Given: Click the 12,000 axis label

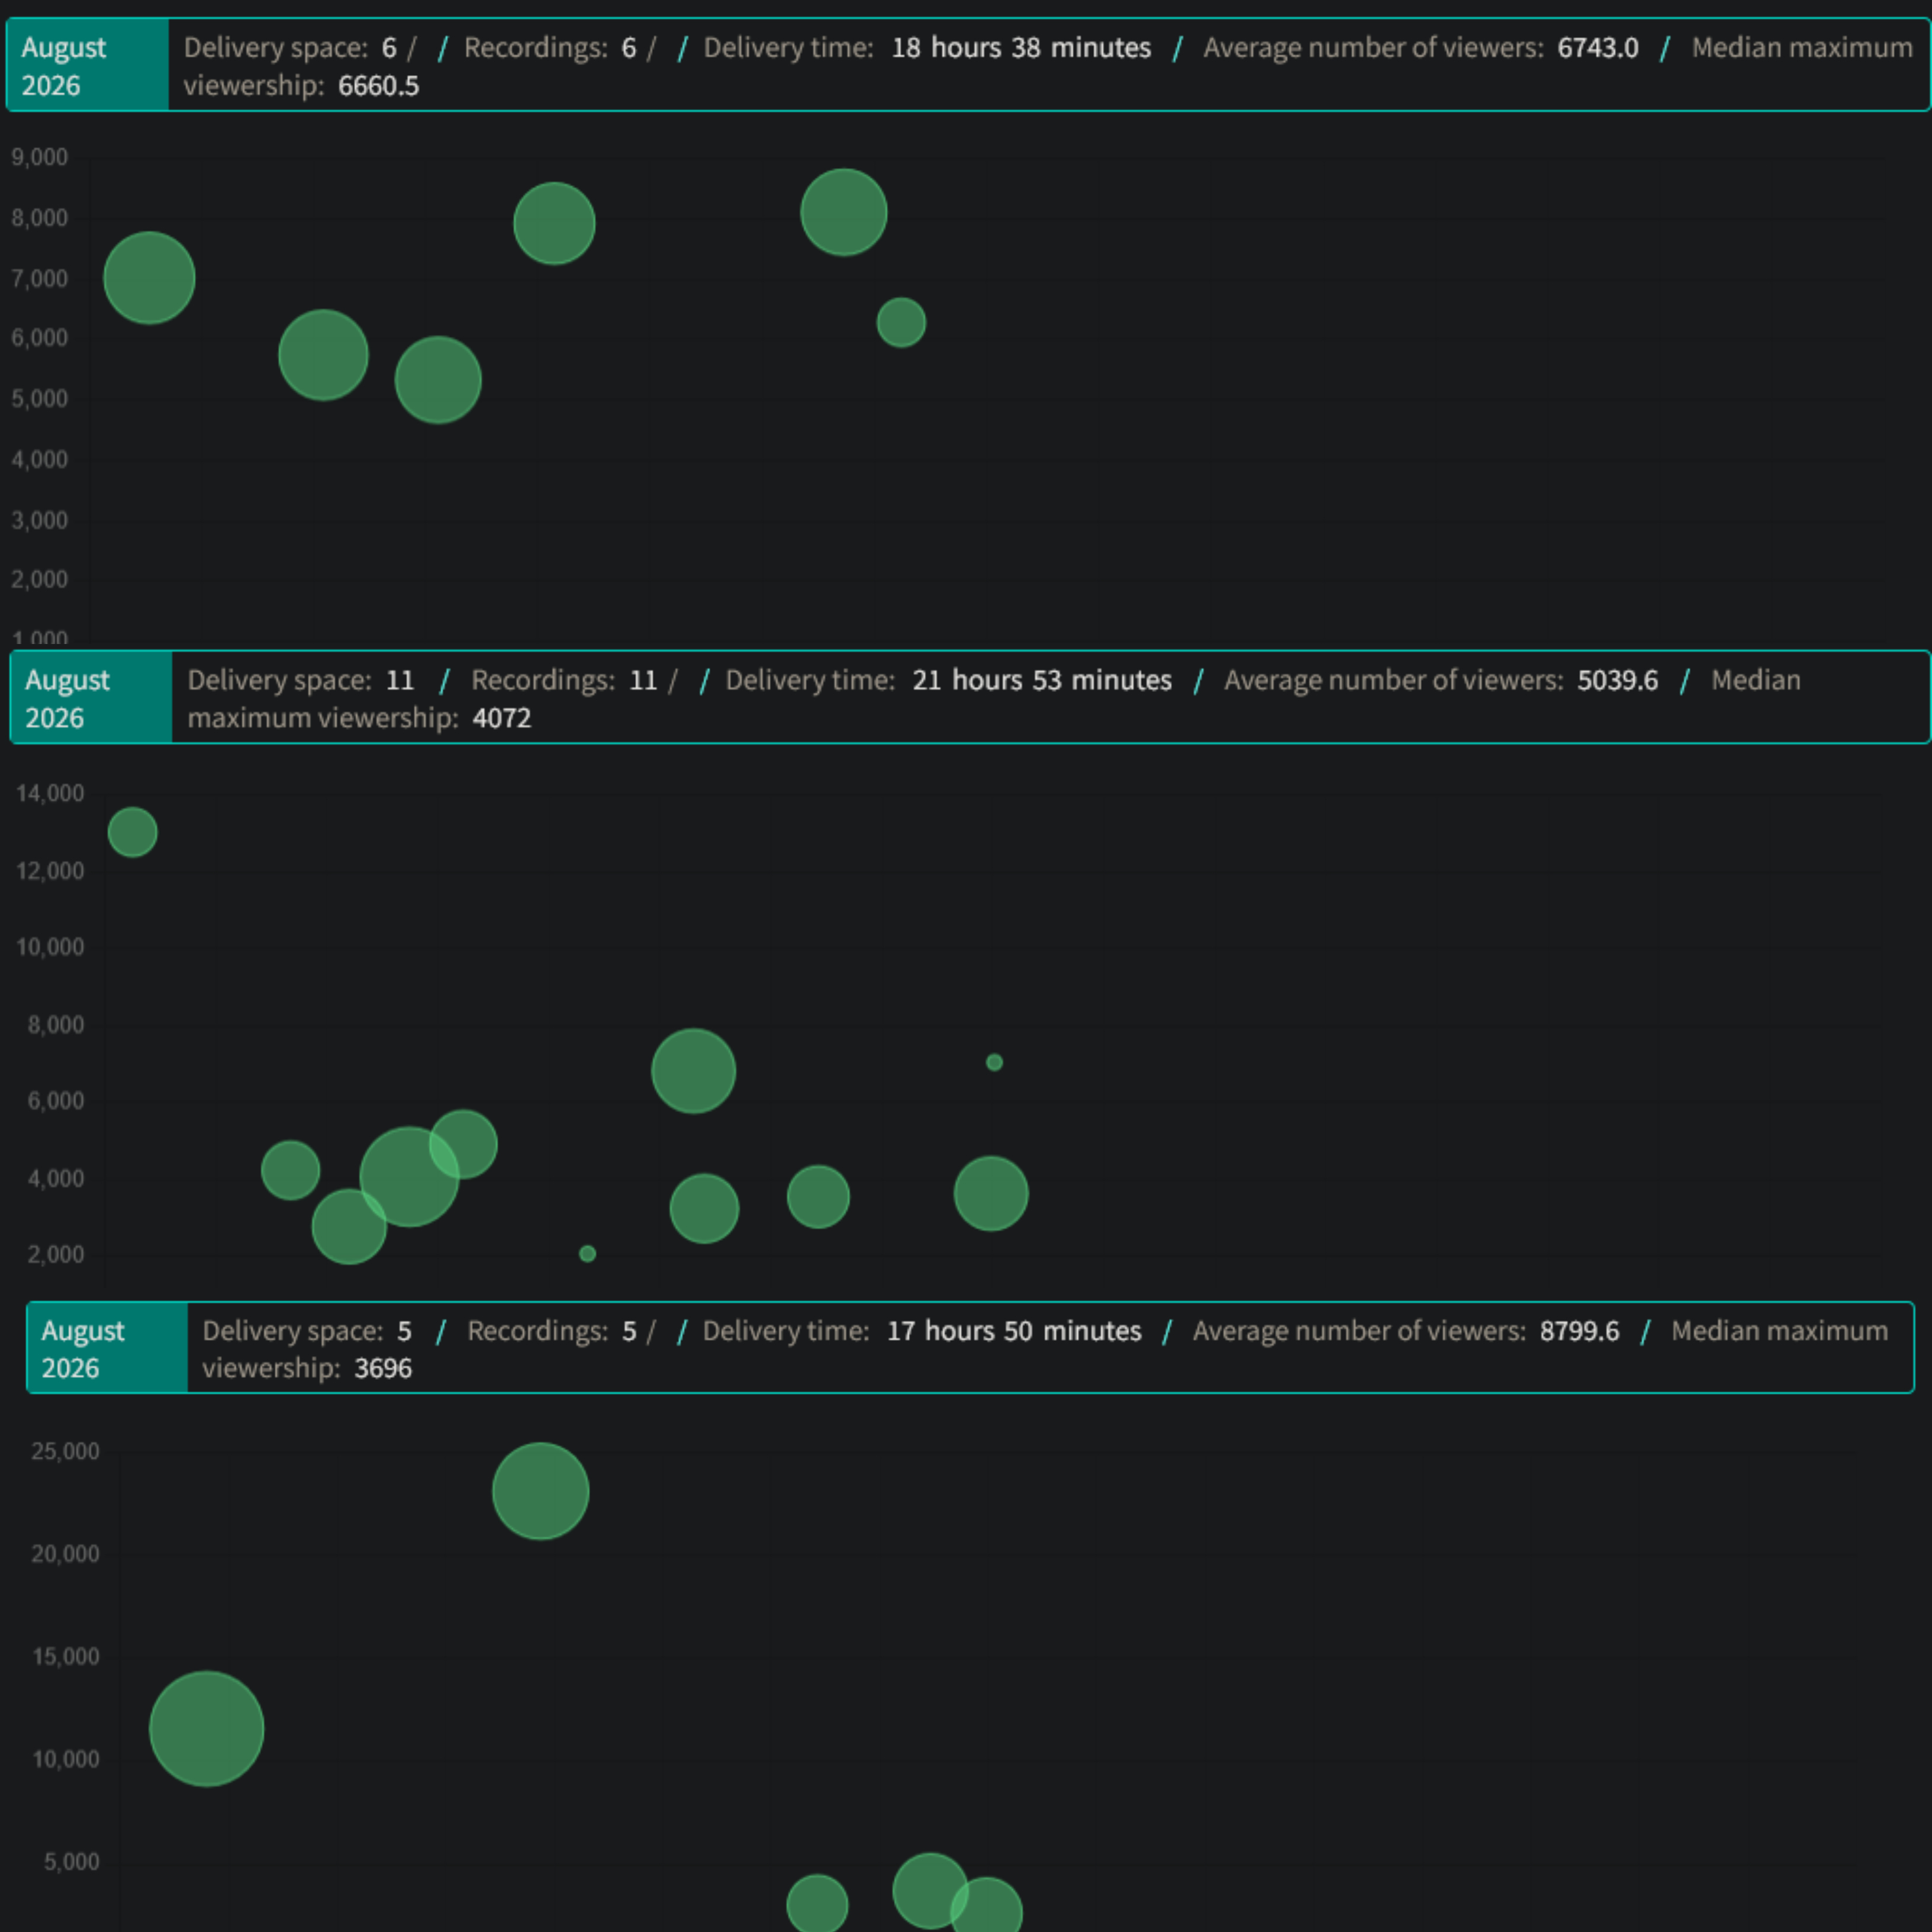Looking at the screenshot, I should [50, 871].
